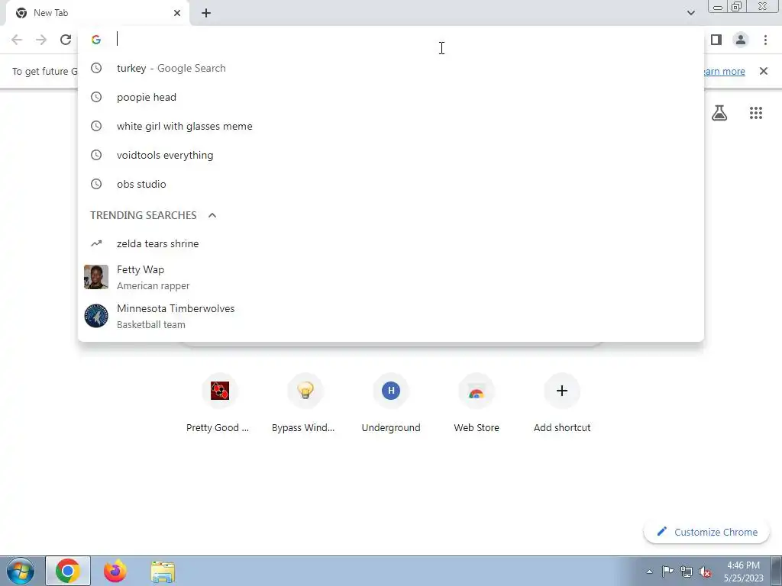782x586 pixels.
Task: Close the New Tab tab
Action: (177, 13)
